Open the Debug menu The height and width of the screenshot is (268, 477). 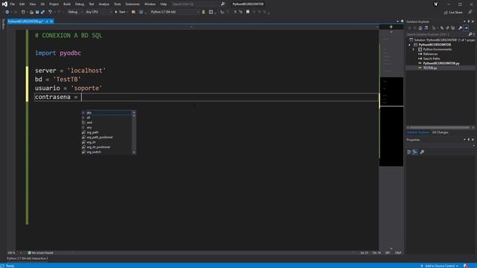click(80, 4)
